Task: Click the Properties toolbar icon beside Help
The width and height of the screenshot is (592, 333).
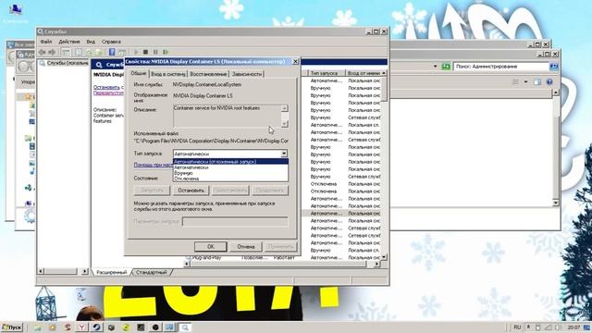Action: pos(122,52)
